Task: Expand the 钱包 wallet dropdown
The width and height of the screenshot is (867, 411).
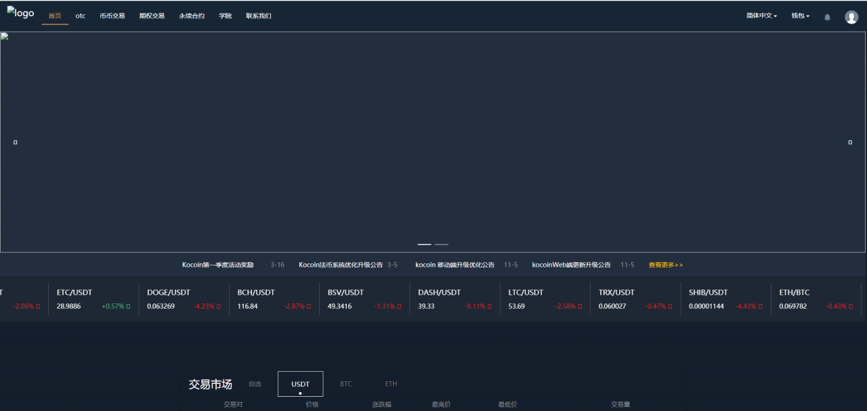Action: tap(800, 16)
